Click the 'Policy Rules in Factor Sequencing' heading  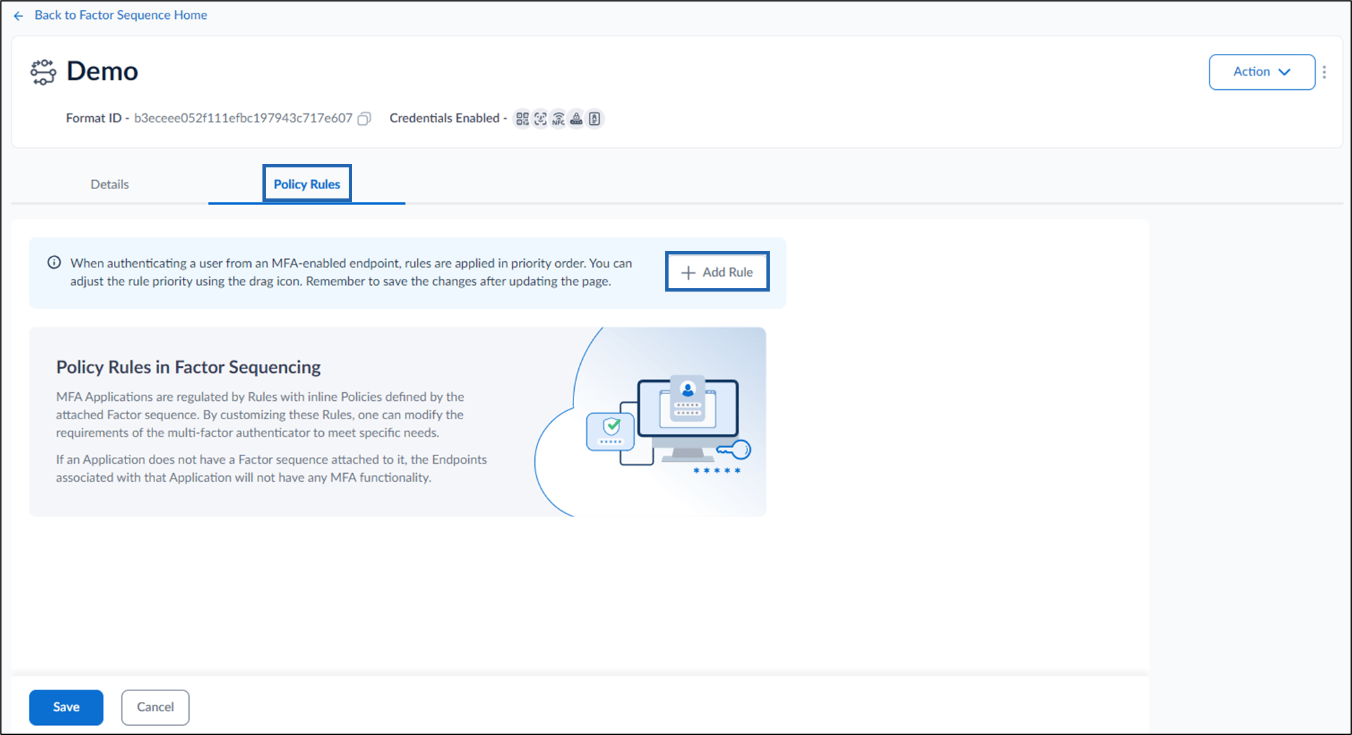188,367
